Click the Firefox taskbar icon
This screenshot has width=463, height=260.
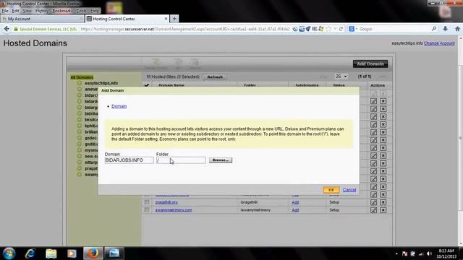pyautogui.click(x=93, y=253)
